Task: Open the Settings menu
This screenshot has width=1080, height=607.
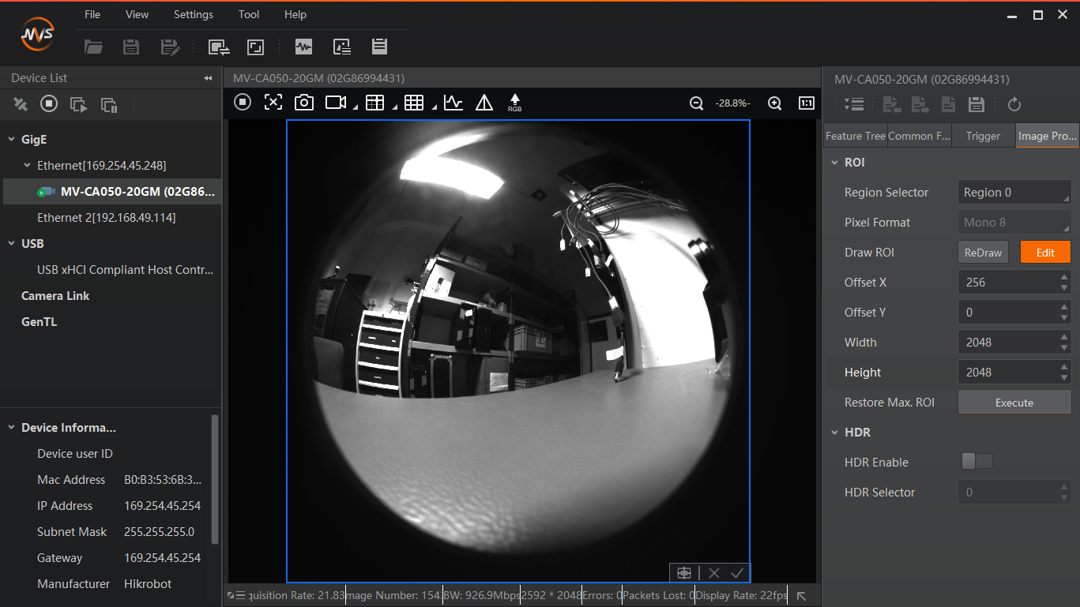Action: [193, 14]
